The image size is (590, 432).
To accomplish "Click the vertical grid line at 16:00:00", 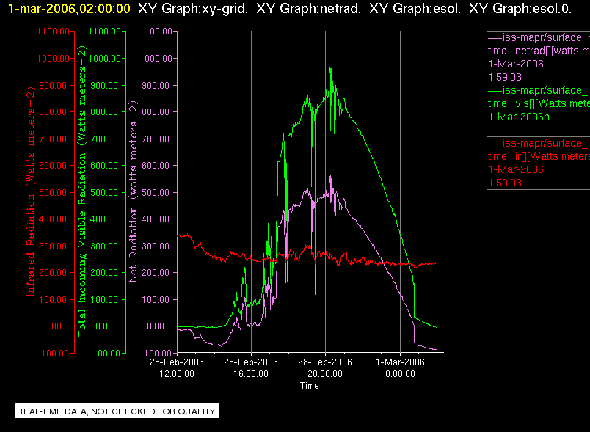I will click(252, 191).
